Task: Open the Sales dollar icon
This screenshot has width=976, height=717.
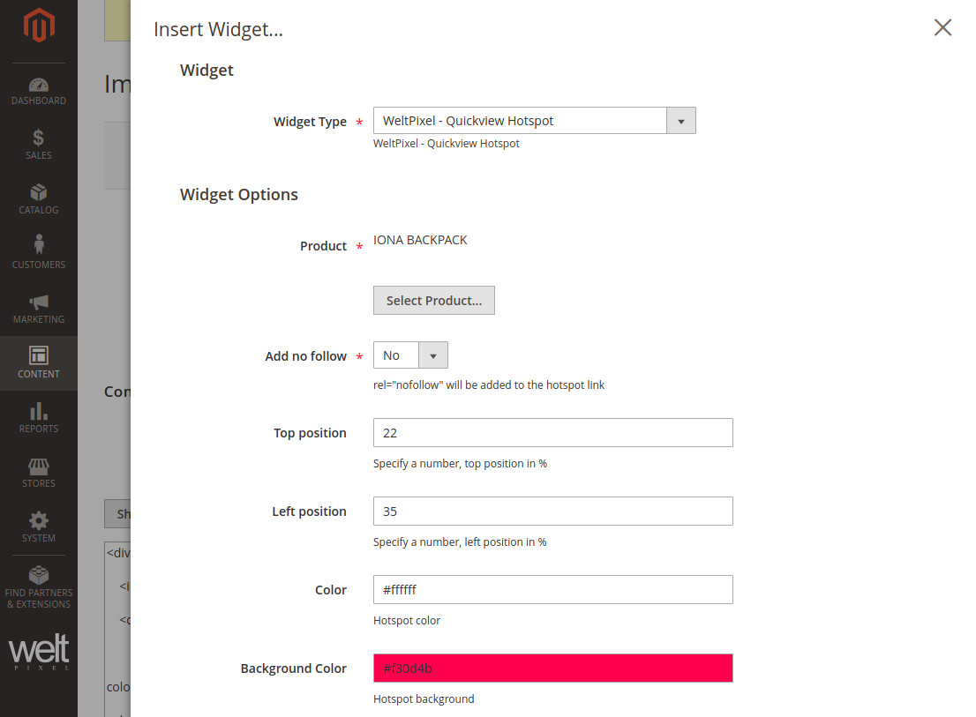Action: (38, 138)
